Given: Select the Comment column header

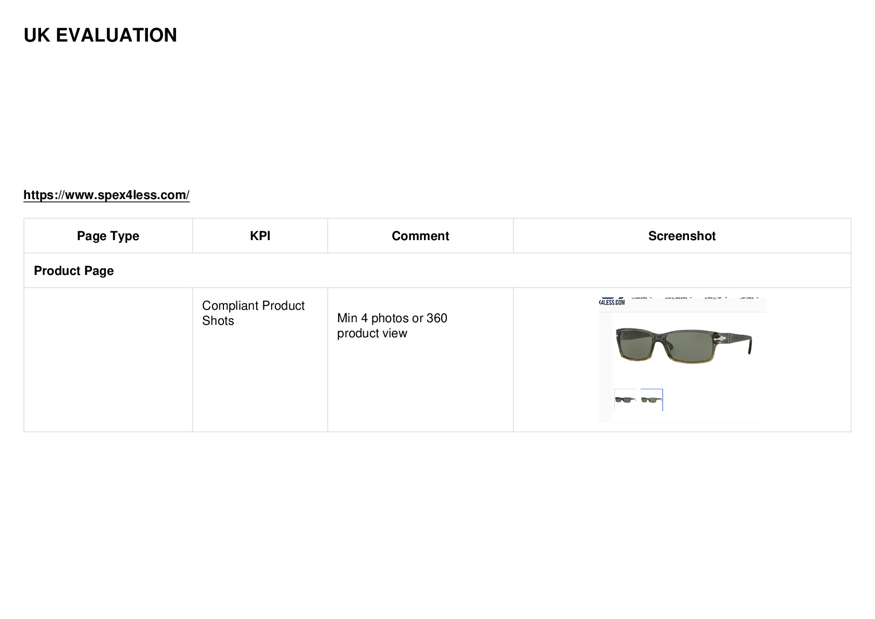Looking at the screenshot, I should tap(420, 236).
